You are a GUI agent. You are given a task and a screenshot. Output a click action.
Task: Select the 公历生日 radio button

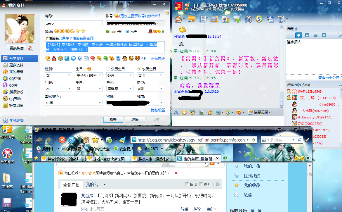point(108,69)
